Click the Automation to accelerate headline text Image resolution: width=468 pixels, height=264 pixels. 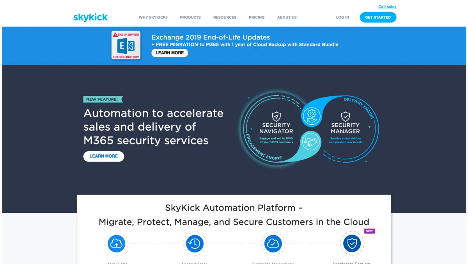(154, 127)
